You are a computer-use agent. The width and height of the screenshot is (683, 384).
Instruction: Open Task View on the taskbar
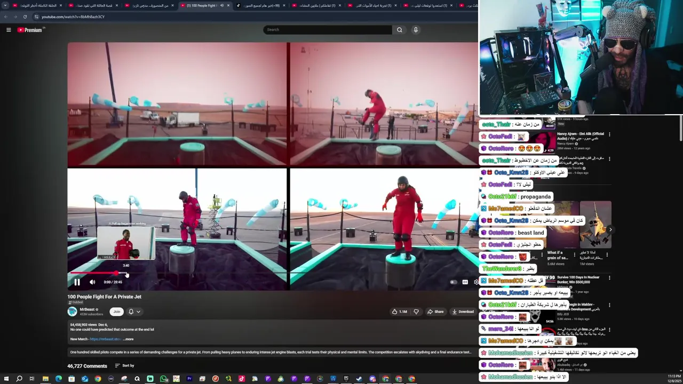(x=32, y=379)
